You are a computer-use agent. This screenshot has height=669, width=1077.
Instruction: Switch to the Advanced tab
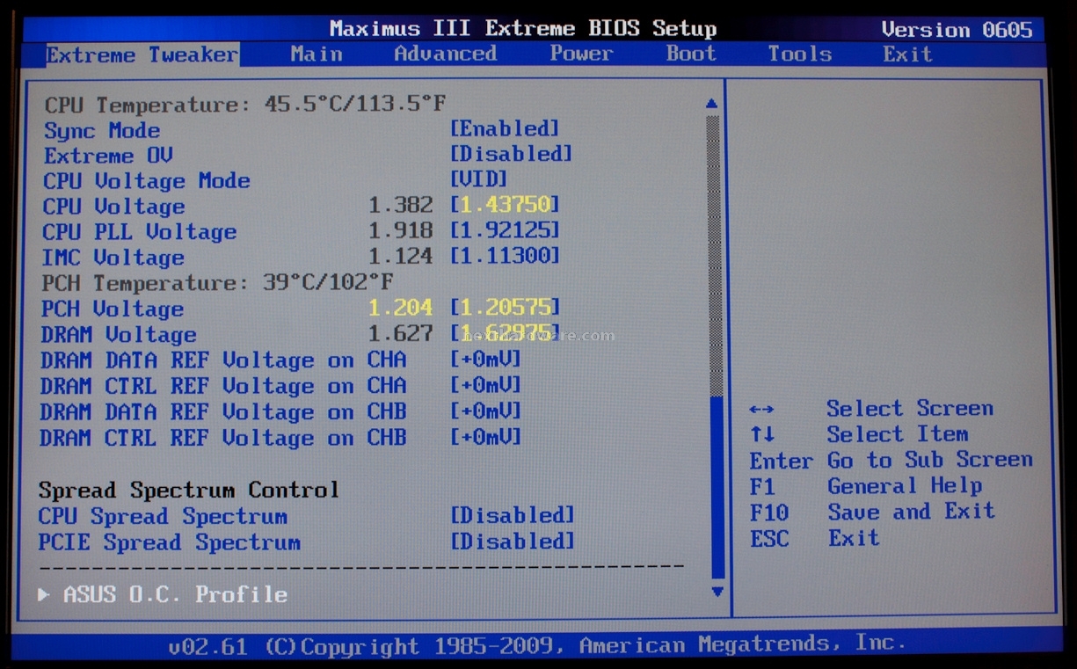click(x=445, y=54)
